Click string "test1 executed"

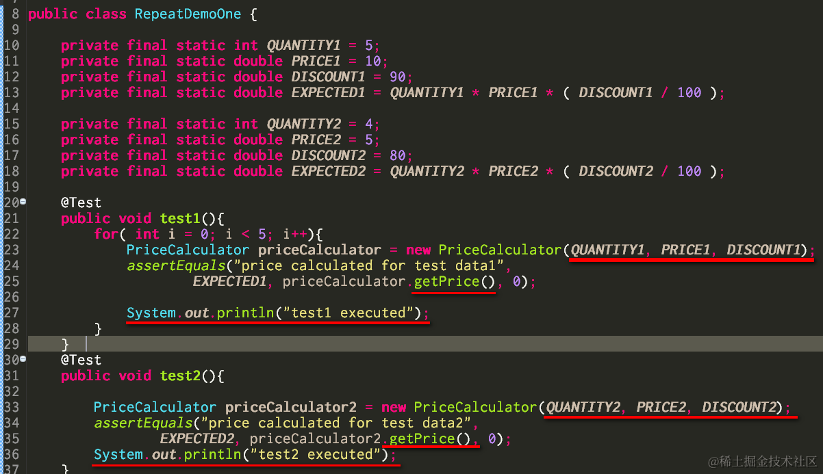coord(348,313)
